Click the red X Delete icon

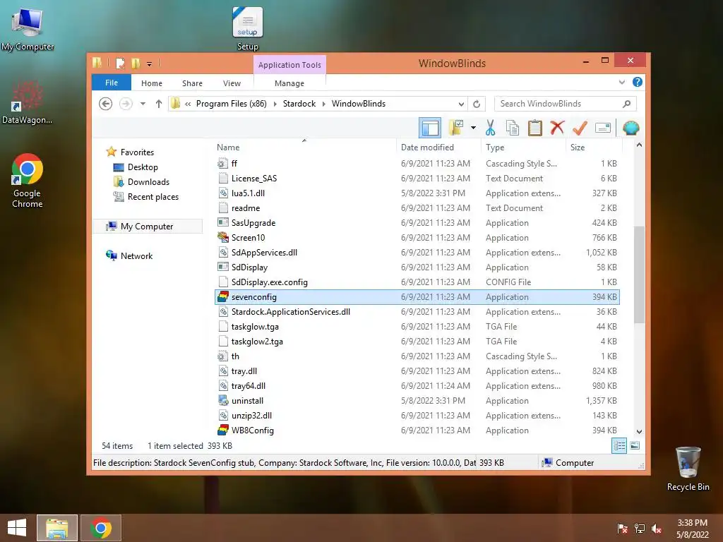coord(557,128)
